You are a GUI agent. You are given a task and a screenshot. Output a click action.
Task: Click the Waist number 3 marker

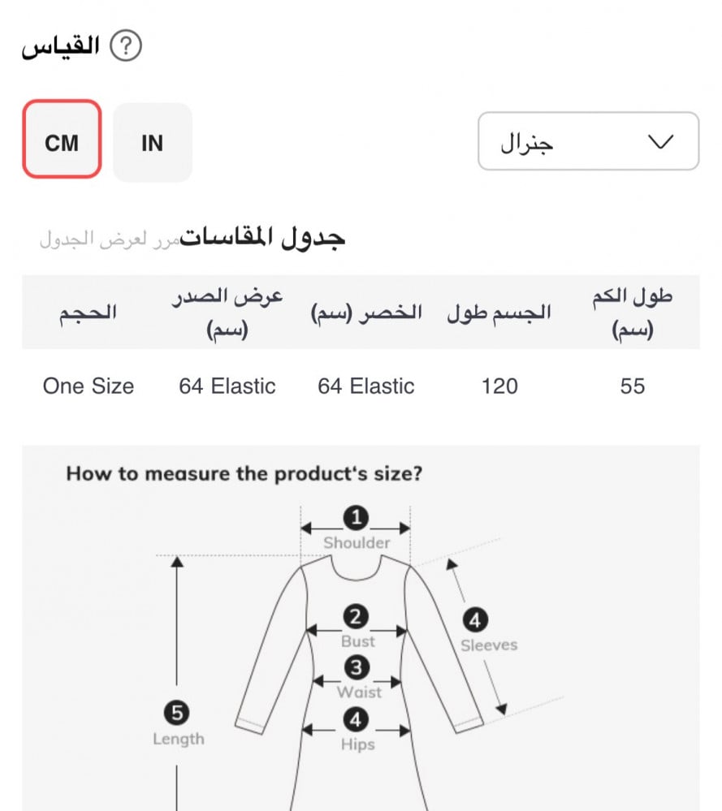point(357,668)
